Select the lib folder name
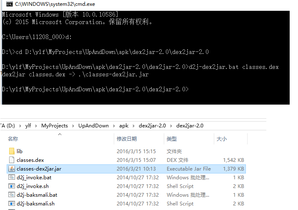 click(x=20, y=151)
